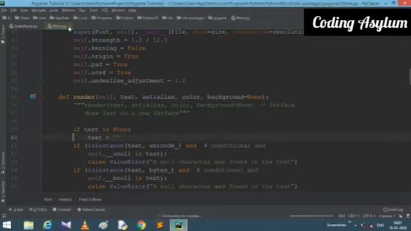Open the Navigate menu

pos(39,10)
